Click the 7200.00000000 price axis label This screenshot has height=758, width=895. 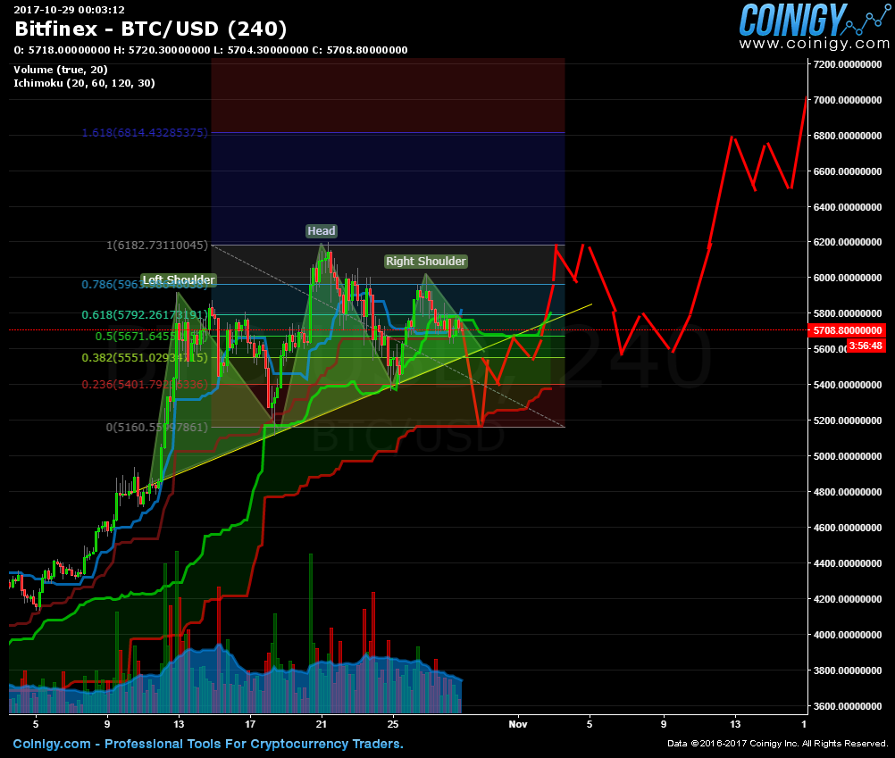pyautogui.click(x=848, y=64)
